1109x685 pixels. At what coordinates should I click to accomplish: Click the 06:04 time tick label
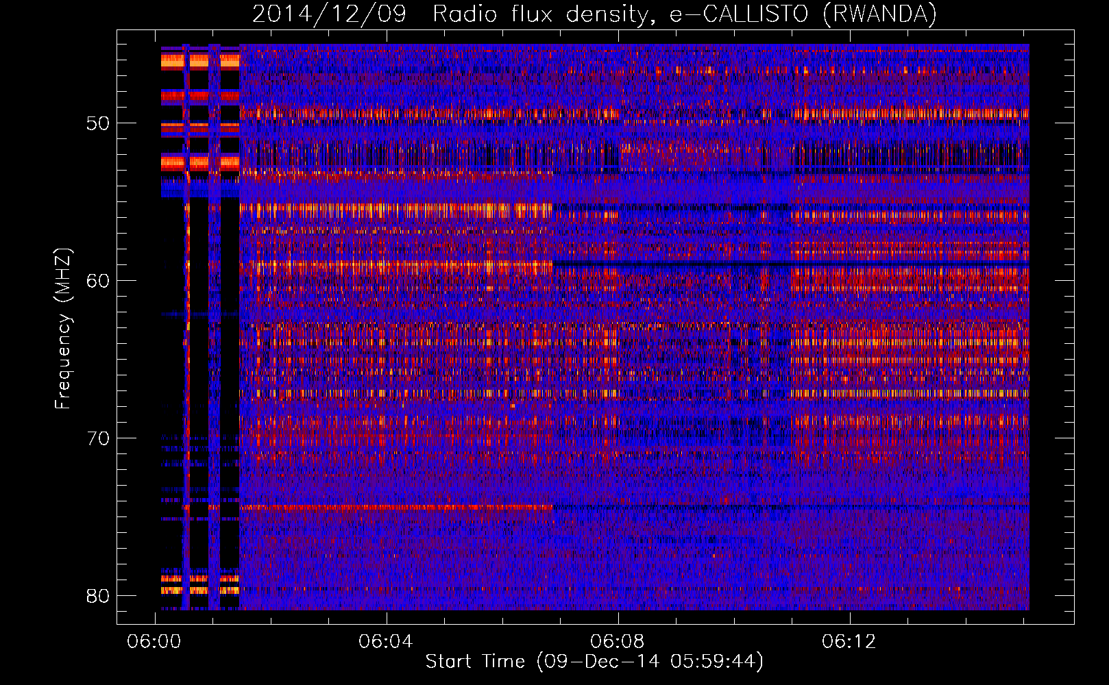click(386, 641)
